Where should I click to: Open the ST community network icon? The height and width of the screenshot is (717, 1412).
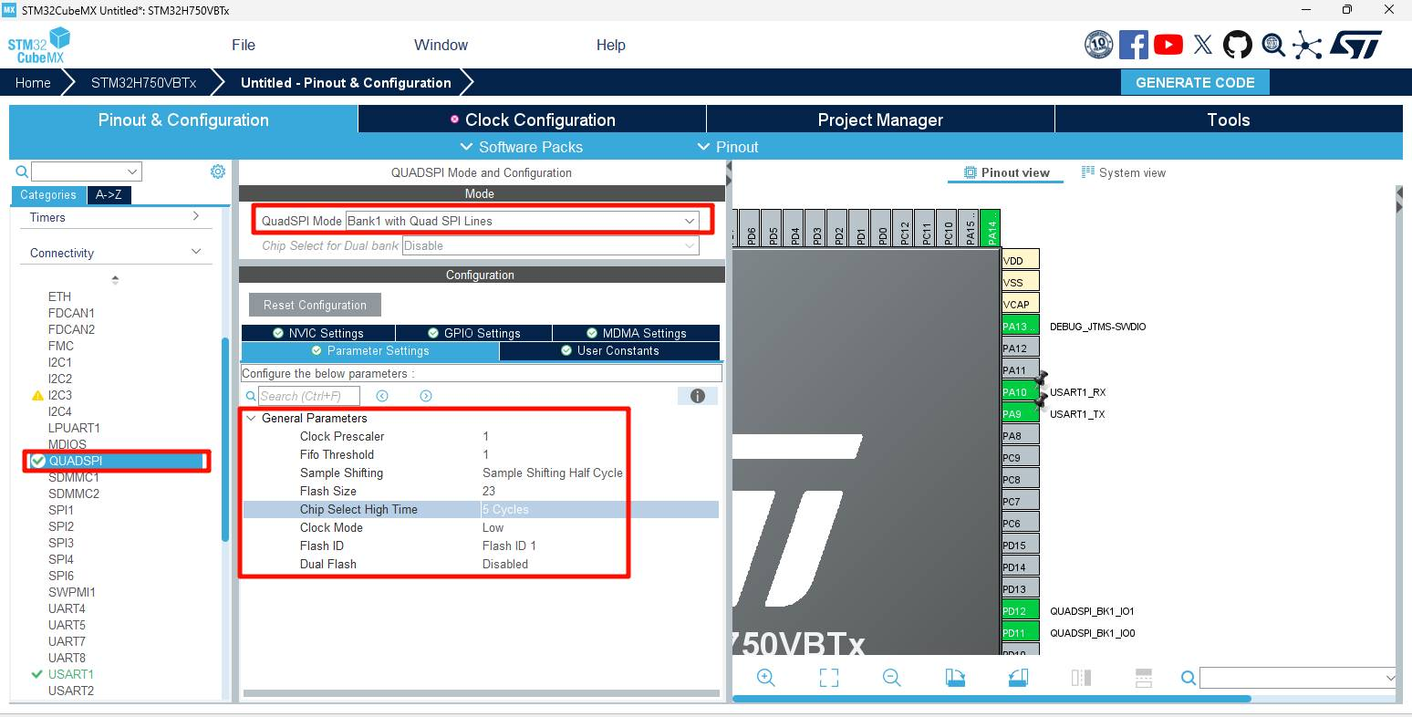click(1307, 45)
